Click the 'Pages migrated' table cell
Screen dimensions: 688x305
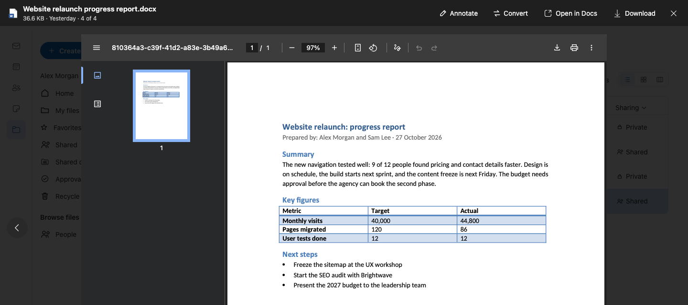[x=323, y=229]
